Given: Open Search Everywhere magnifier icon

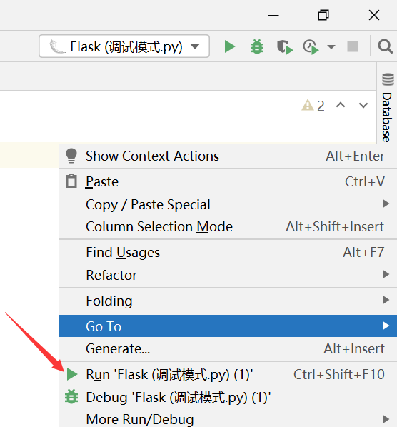Looking at the screenshot, I should [385, 46].
